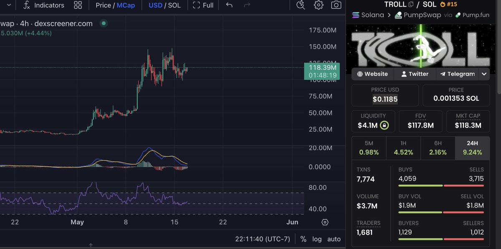This screenshot has height=249, width=501.
Task: Click the May date label on time axis
Action: [x=78, y=222]
